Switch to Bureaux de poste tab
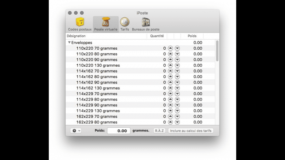This screenshot has width=285, height=160. [x=145, y=24]
